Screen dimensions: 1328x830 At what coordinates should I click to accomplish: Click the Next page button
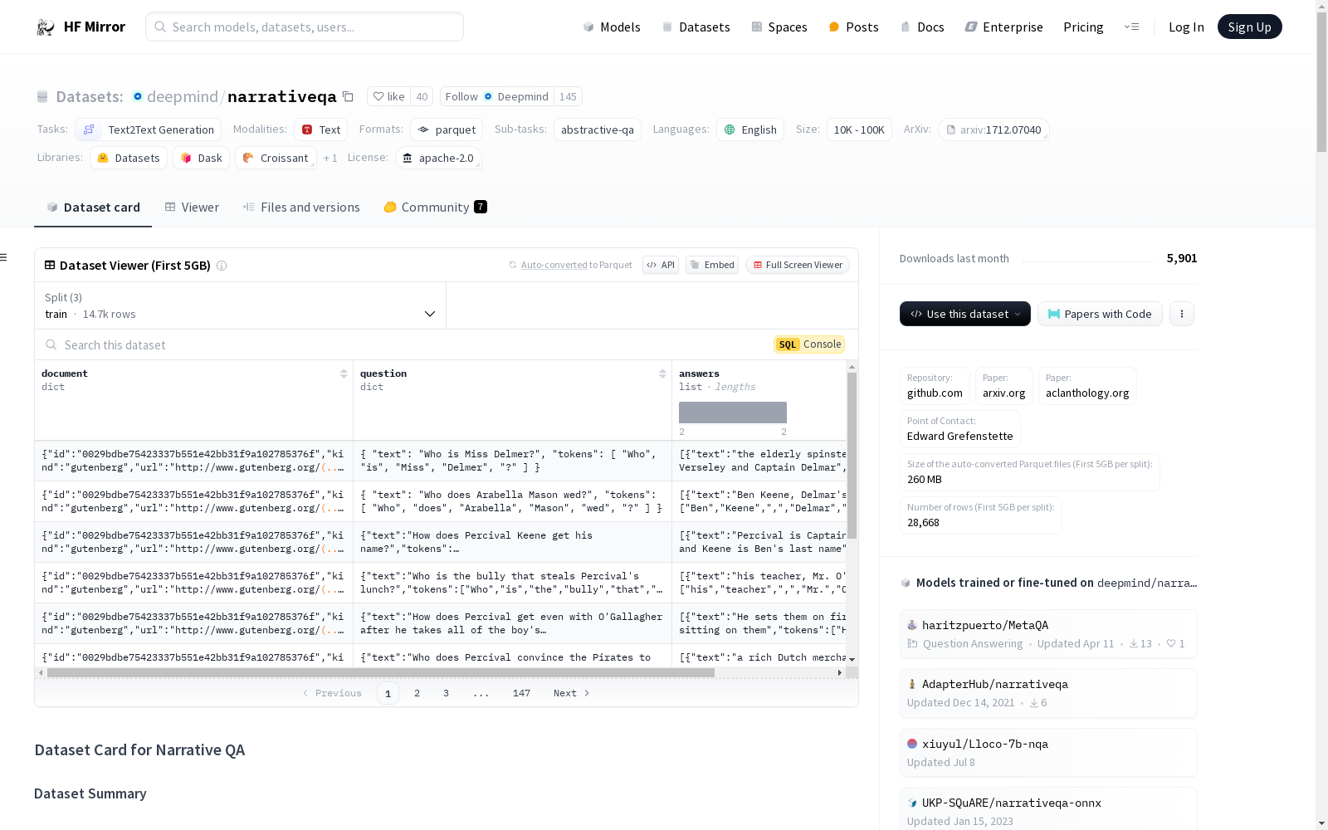[571, 693]
